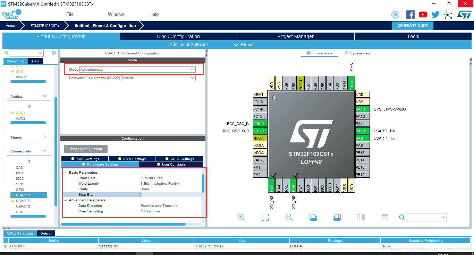Select USART2 in Connectivity list

tap(23, 201)
